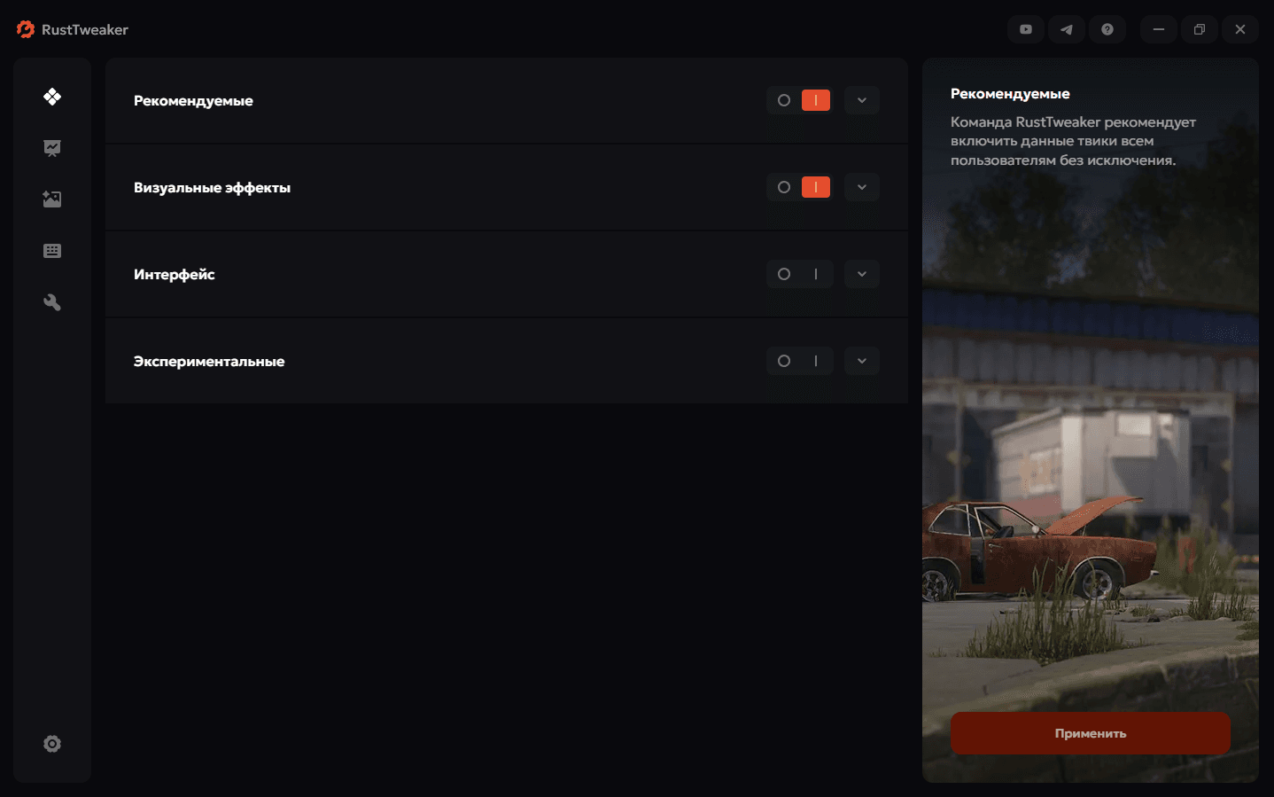The height and width of the screenshot is (797, 1274).
Task: Open the wrench tools sidebar icon
Action: point(52,302)
